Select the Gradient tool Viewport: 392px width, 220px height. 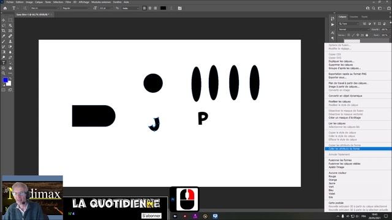(x=4, y=52)
